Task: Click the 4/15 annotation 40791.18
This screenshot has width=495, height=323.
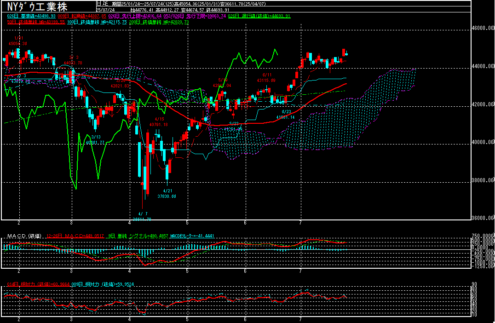Action: 158,125
